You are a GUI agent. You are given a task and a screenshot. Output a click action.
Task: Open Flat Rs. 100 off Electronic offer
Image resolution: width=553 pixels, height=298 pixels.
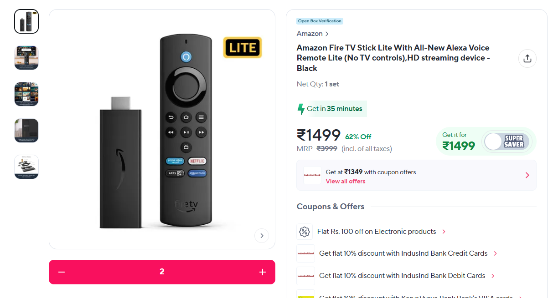coord(377,232)
